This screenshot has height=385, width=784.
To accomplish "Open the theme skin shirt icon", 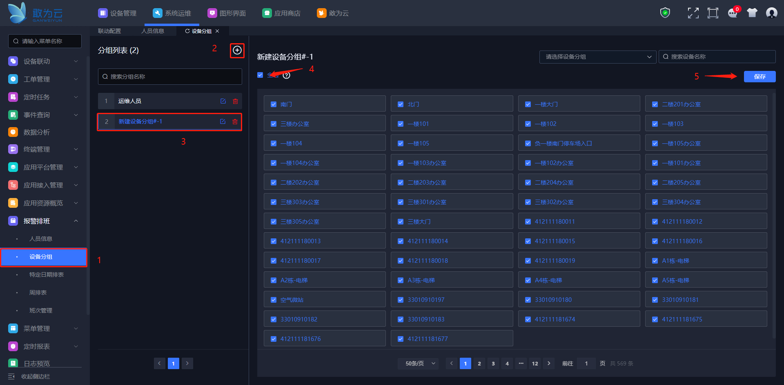I will [752, 13].
